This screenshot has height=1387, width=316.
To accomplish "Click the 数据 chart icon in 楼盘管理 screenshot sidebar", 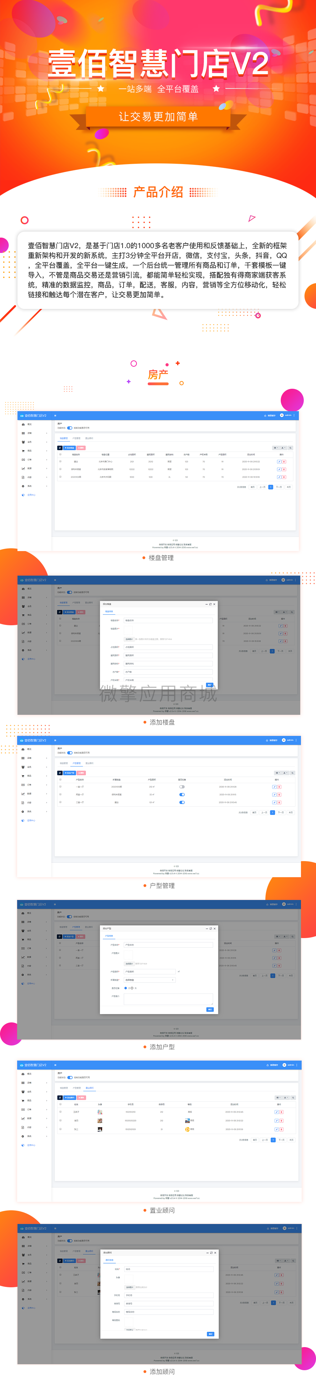I will (23, 469).
